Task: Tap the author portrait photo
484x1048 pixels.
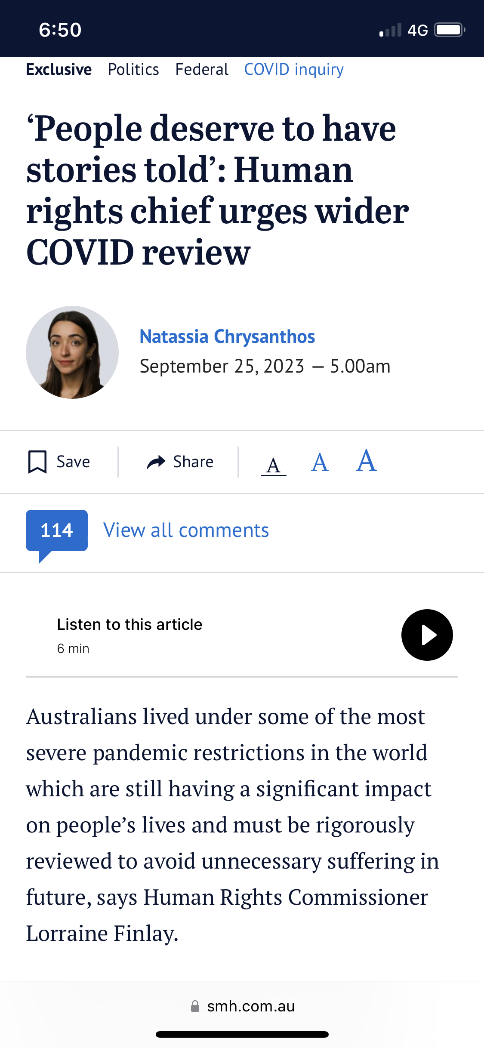Action: click(x=72, y=352)
